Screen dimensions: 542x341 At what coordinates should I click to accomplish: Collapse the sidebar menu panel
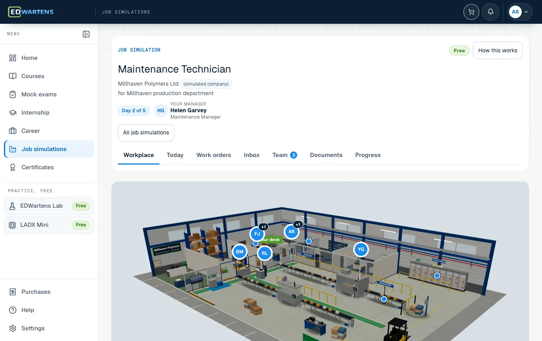tap(86, 34)
